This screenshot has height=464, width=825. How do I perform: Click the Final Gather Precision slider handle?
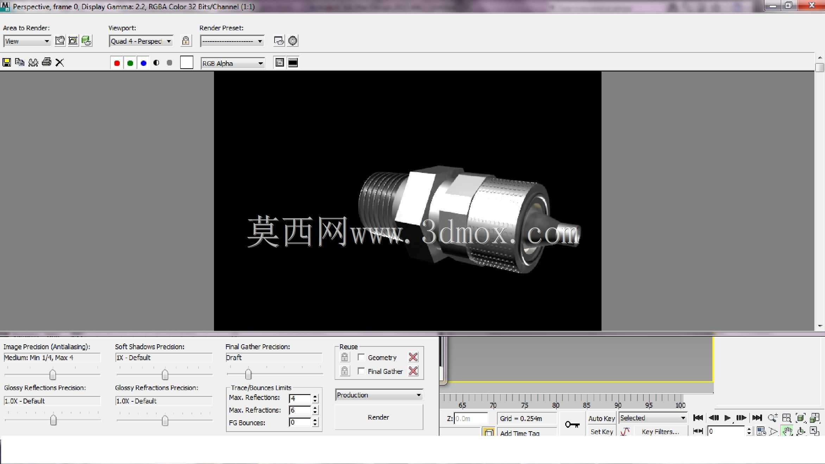coord(248,374)
